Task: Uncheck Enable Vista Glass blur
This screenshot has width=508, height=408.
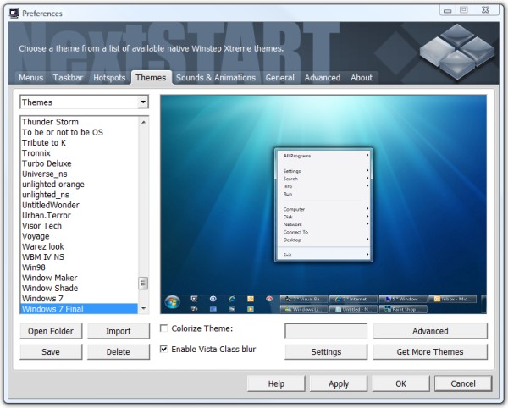Action: [x=164, y=349]
